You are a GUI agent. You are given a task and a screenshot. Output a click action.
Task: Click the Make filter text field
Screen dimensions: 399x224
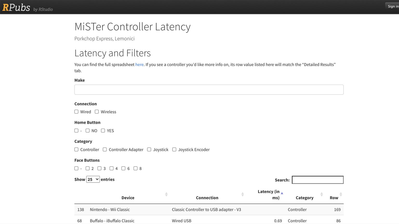(209, 89)
